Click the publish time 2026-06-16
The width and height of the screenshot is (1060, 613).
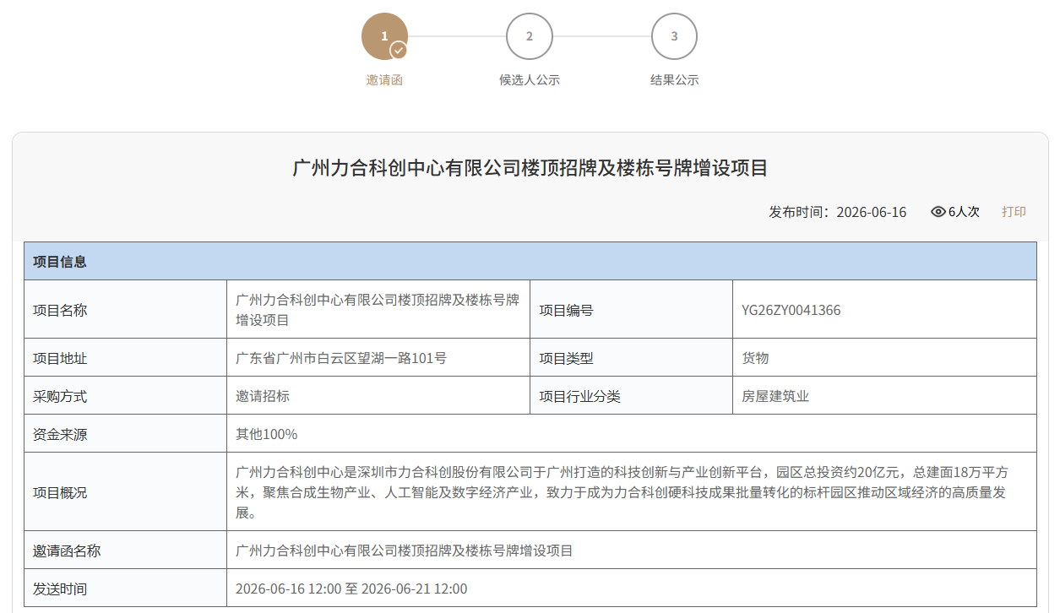872,212
